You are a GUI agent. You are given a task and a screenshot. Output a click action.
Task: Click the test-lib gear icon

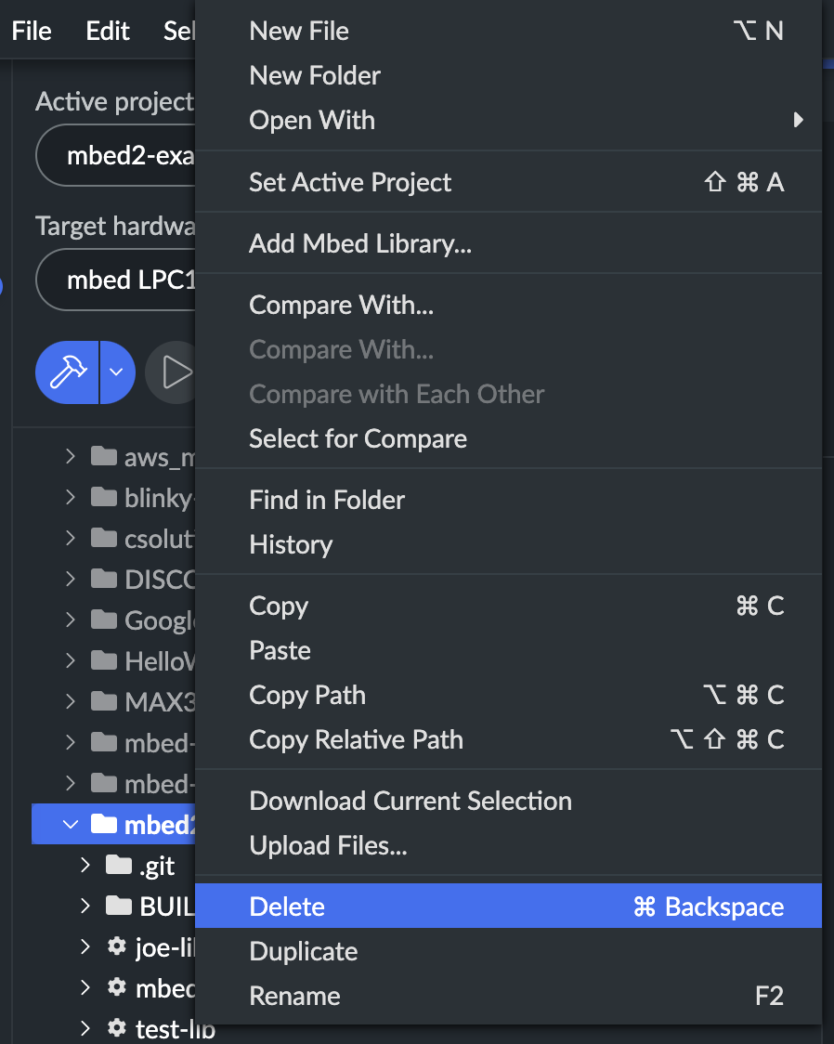pyautogui.click(x=117, y=1027)
